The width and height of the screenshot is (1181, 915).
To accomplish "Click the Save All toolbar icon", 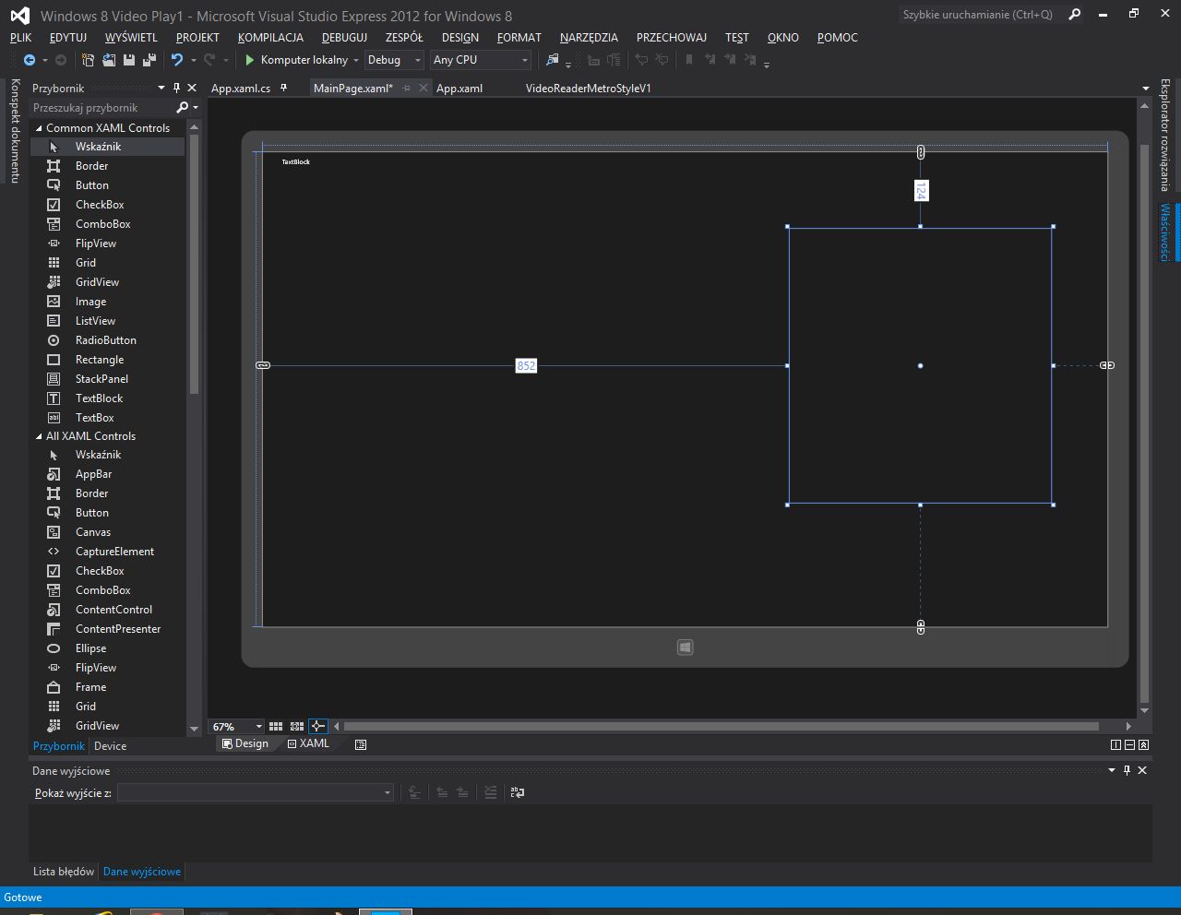I will click(x=149, y=60).
